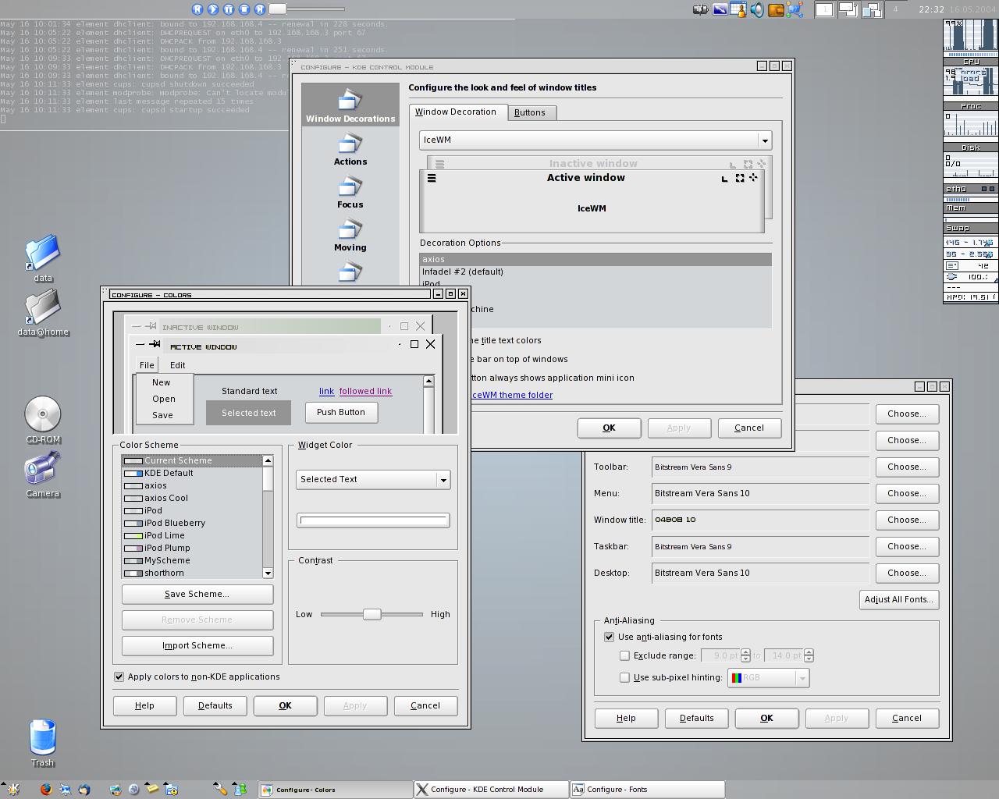Click Choose... for Menu font
The height and width of the screenshot is (799, 999).
coord(907,493)
